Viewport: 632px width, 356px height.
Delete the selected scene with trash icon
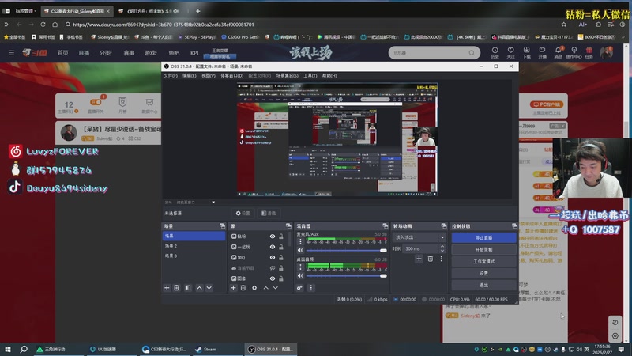pos(176,288)
